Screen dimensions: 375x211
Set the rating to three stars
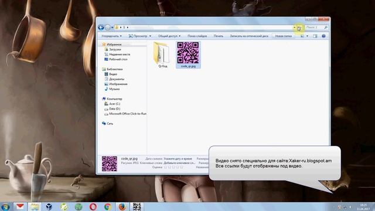pyautogui.click(x=173, y=167)
